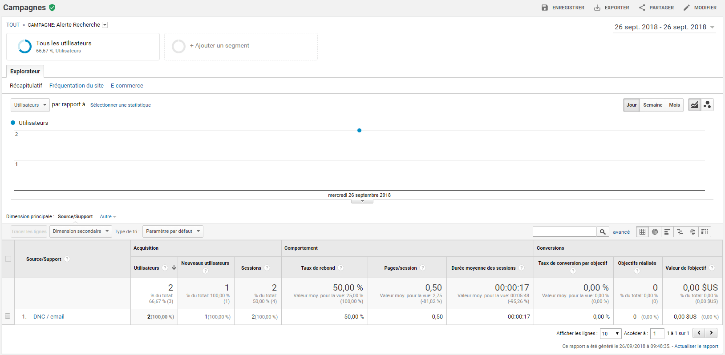Click the Tracer les lignes button
Viewport: 725px width, 355px height.
[29, 231]
